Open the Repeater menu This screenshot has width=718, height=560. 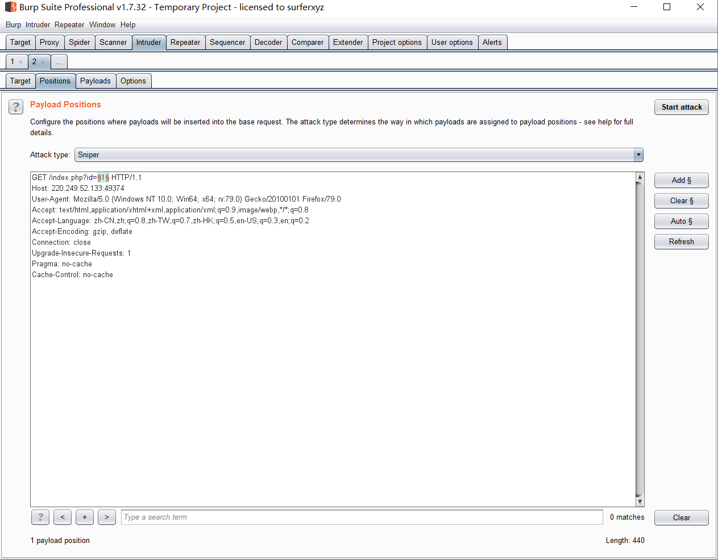(x=69, y=25)
